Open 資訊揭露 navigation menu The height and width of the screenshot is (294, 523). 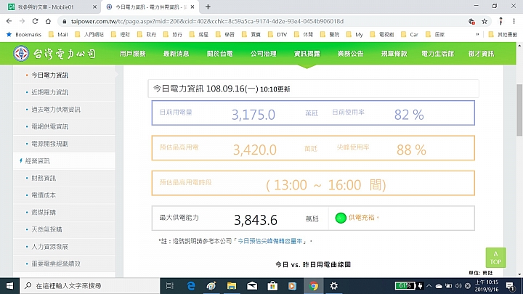pos(307,54)
